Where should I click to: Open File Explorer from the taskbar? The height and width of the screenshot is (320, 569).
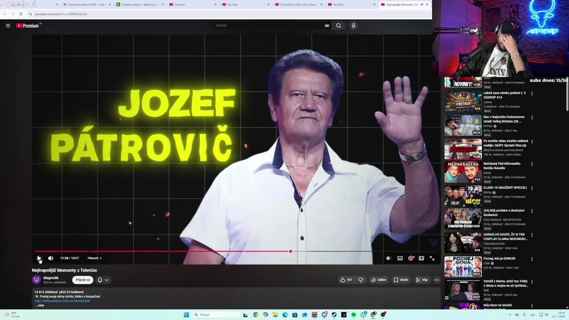coord(275,315)
